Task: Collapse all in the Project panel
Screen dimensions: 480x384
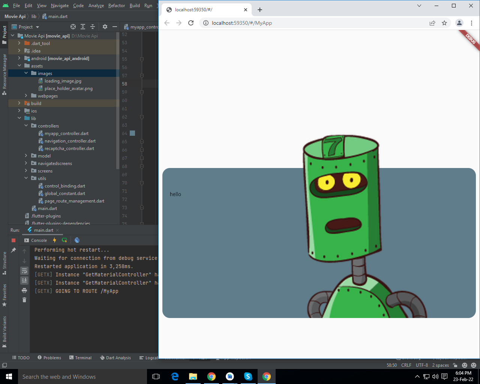Action: tap(93, 27)
